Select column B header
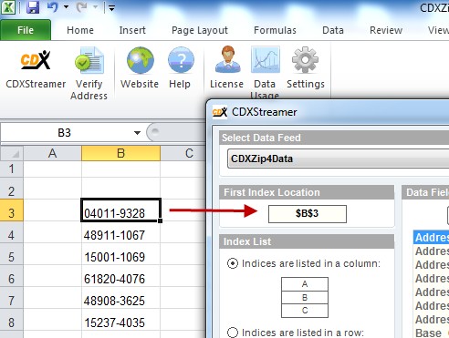The image size is (449, 338). click(120, 153)
